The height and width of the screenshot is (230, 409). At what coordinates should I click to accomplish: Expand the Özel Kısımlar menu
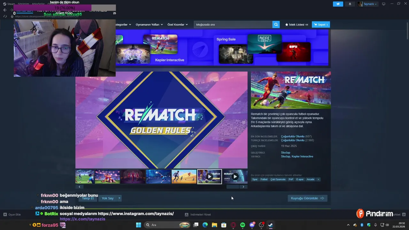178,25
